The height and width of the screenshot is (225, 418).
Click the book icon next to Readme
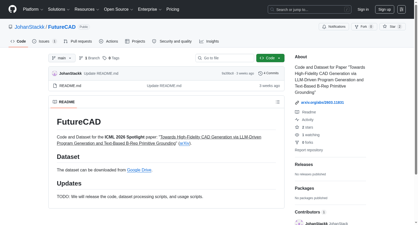(297, 112)
